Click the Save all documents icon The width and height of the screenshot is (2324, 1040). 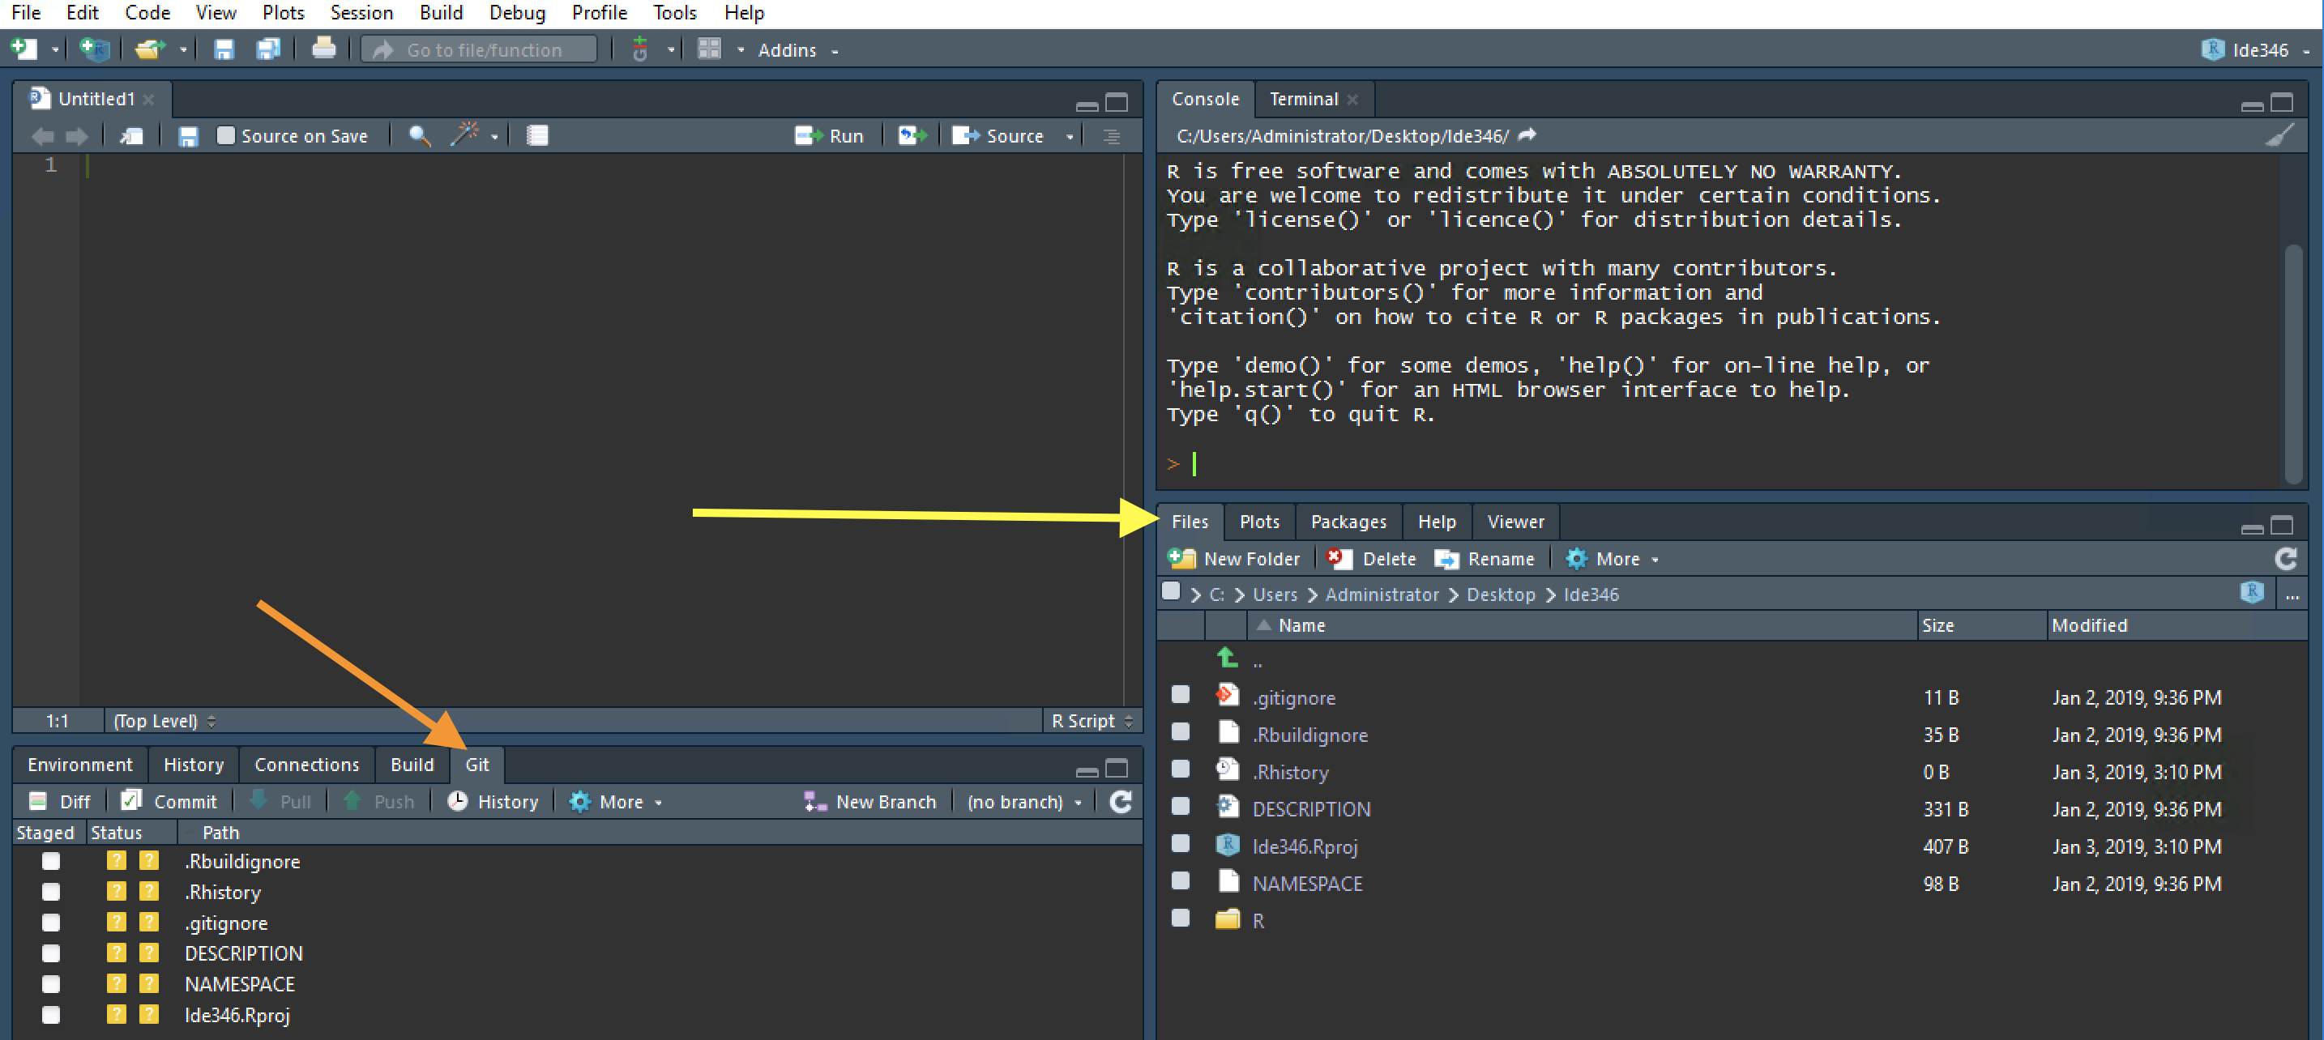pos(268,49)
